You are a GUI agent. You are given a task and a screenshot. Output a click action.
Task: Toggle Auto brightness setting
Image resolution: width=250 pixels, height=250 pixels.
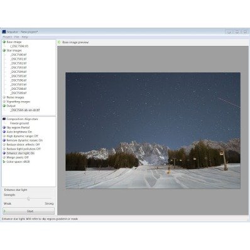coord(19,132)
